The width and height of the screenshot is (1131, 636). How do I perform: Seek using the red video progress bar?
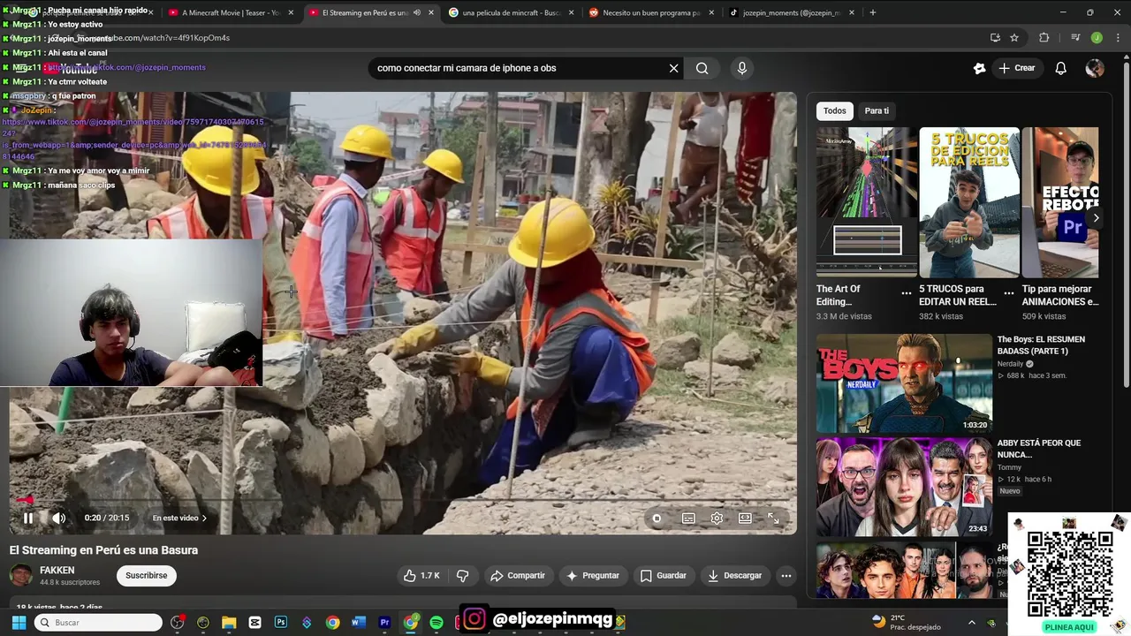[x=403, y=500]
